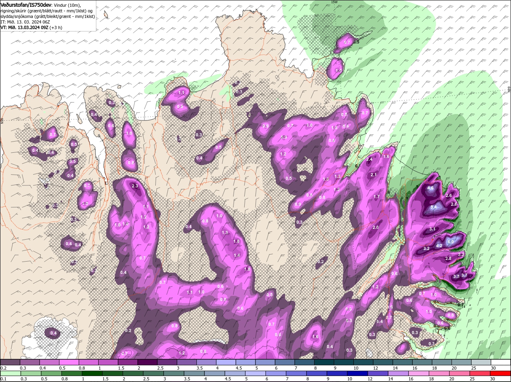Click the 2.0 precipitation value on map

[376, 227]
